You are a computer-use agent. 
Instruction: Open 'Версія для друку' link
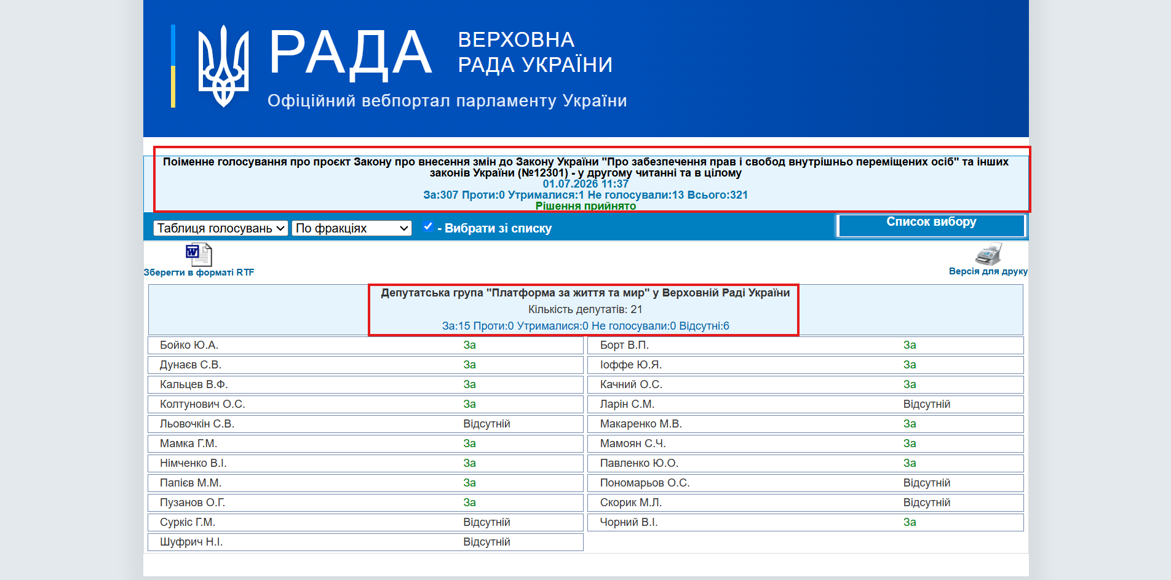pyautogui.click(x=988, y=271)
